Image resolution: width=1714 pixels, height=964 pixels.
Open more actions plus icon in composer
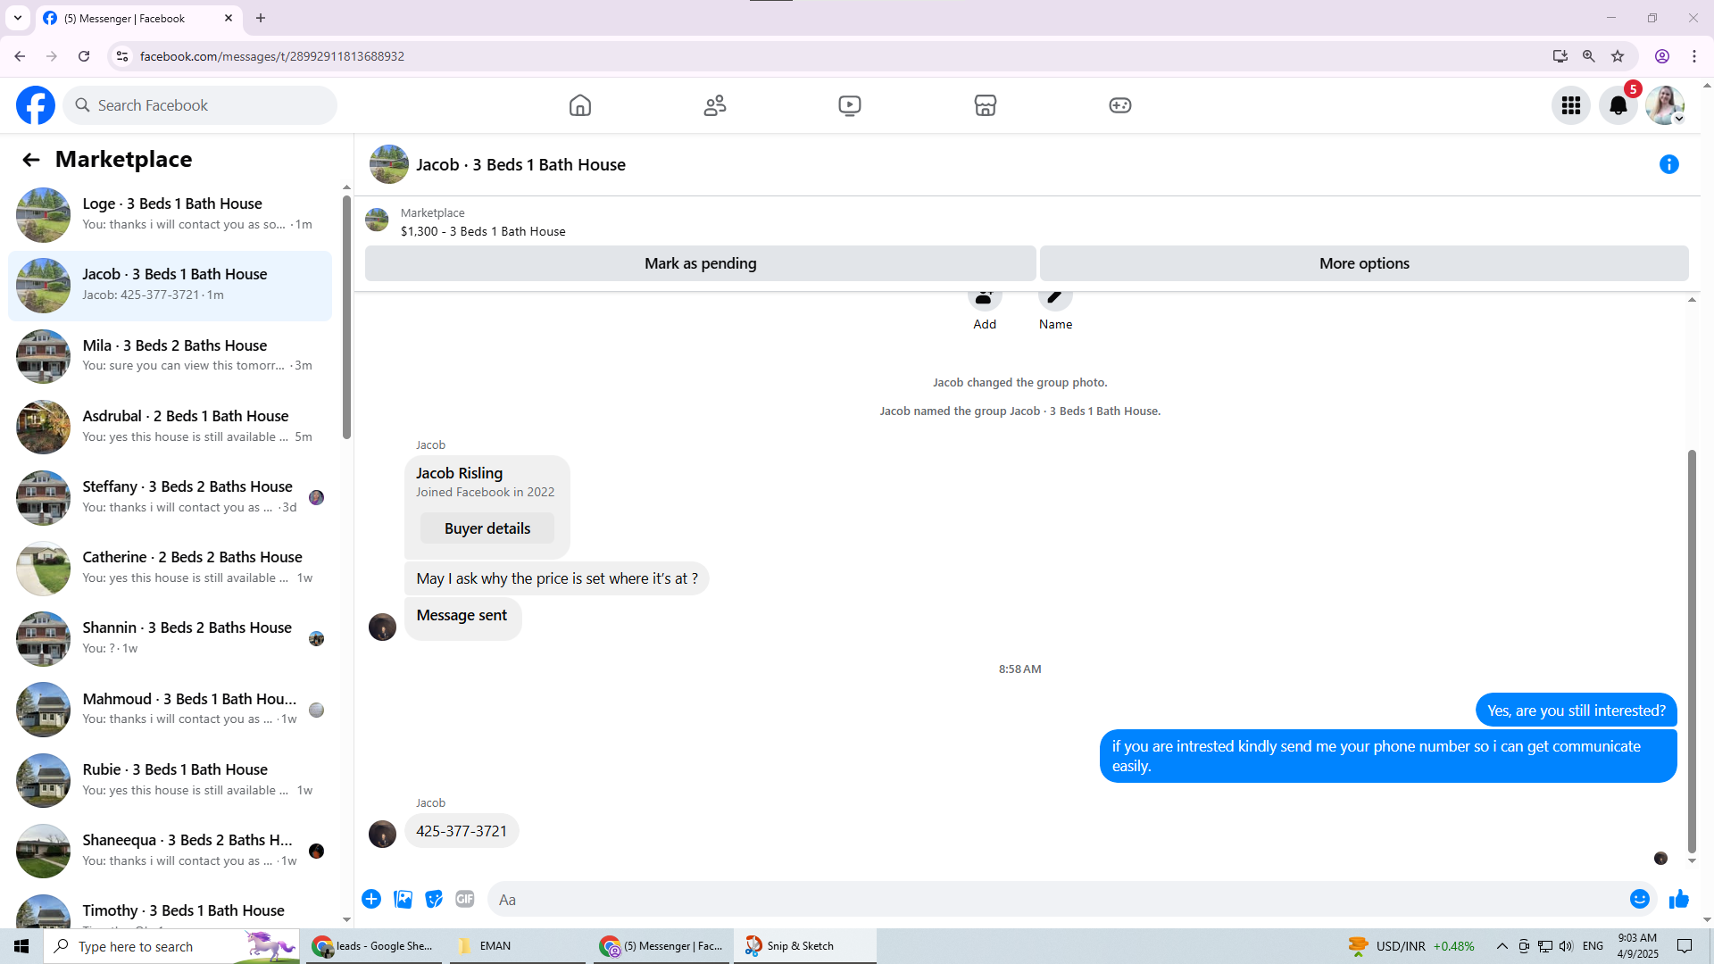coord(371,899)
